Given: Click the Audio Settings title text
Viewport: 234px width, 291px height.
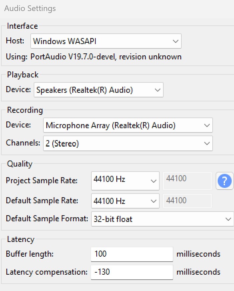Looking at the screenshot, I should (30, 8).
